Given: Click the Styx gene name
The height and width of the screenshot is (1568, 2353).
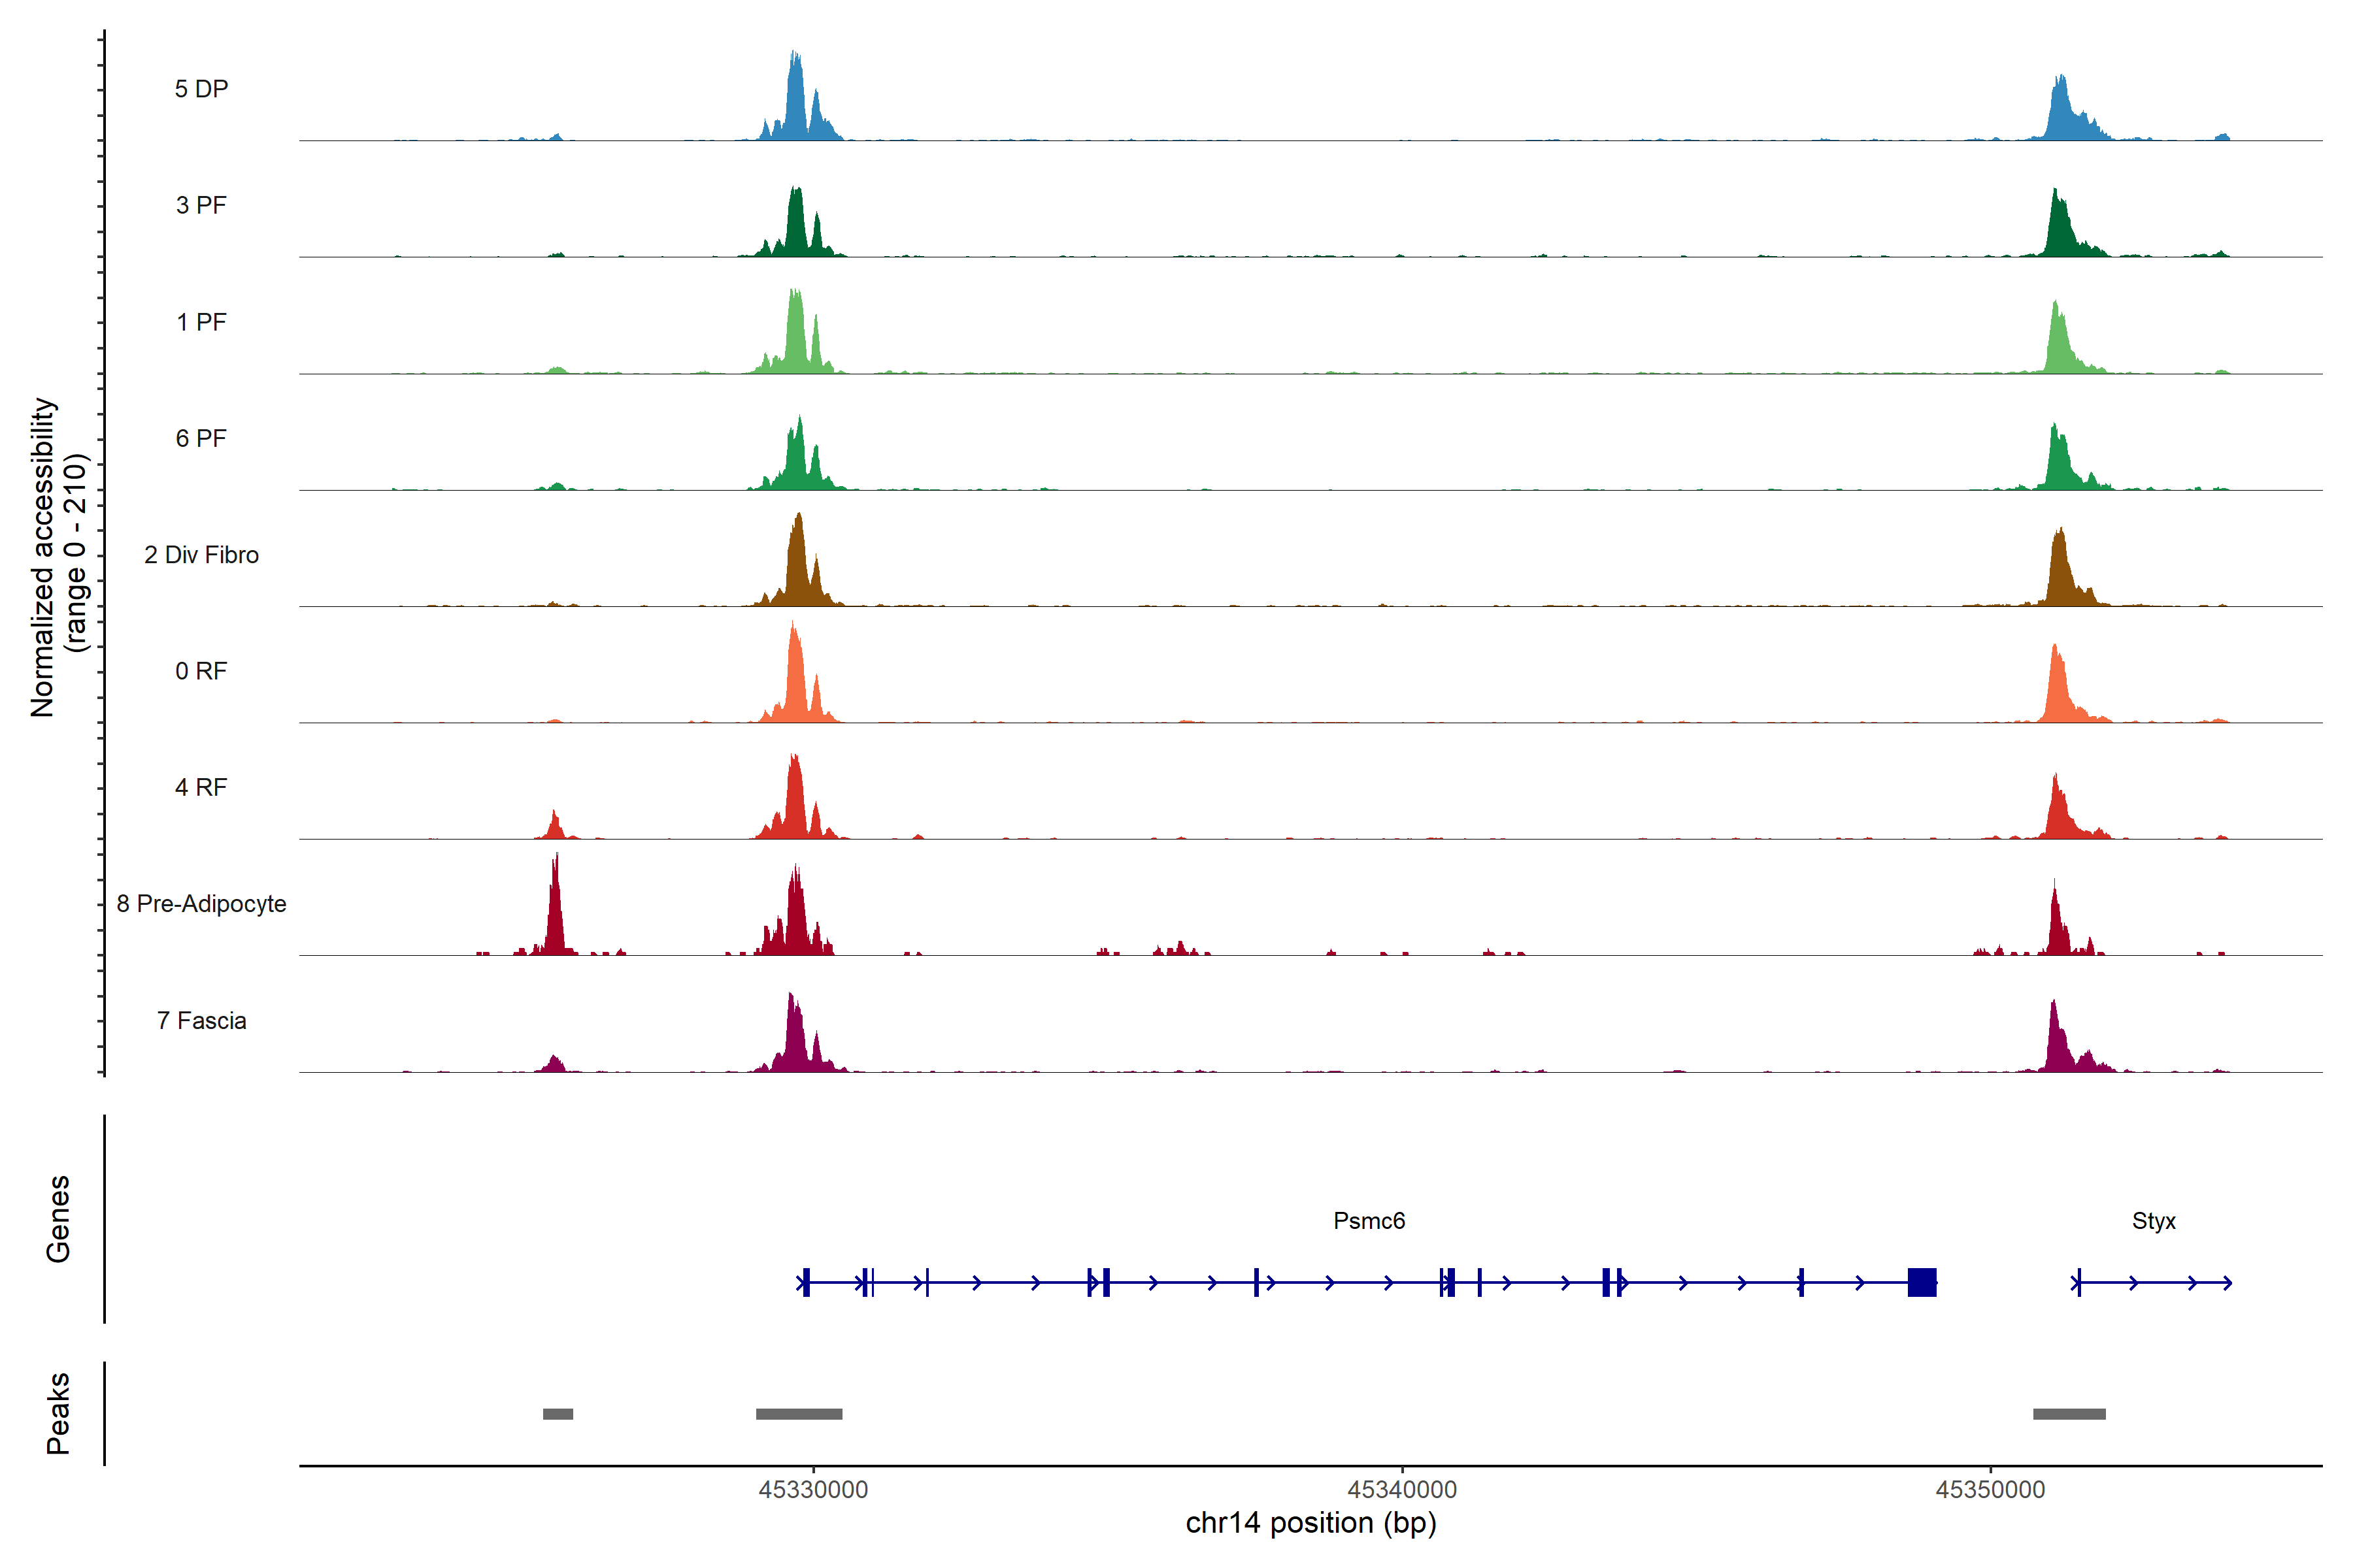Looking at the screenshot, I should point(2153,1221).
